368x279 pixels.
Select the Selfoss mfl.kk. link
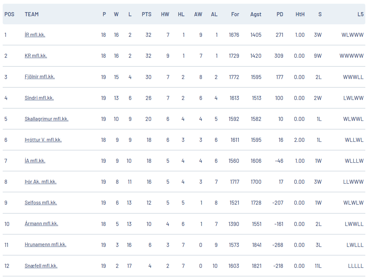coord(41,202)
